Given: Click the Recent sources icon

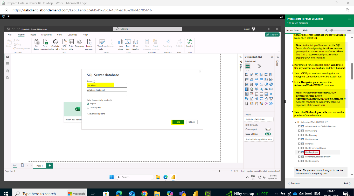Looking at the screenshot, I should (x=89, y=42).
